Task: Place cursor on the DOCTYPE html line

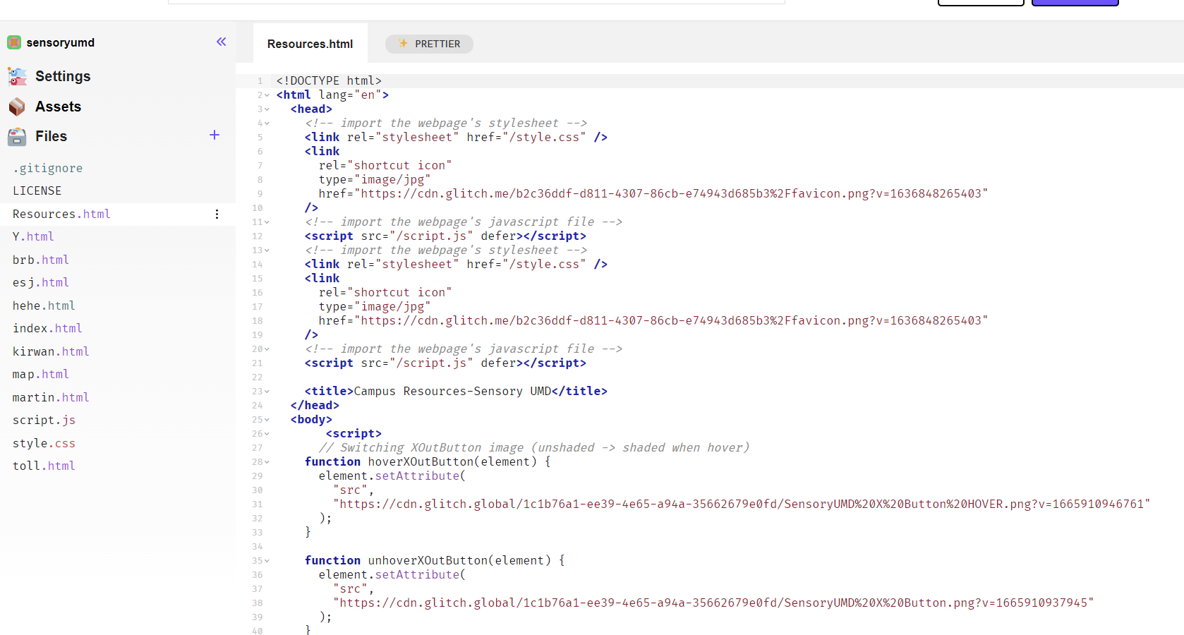Action: point(329,80)
